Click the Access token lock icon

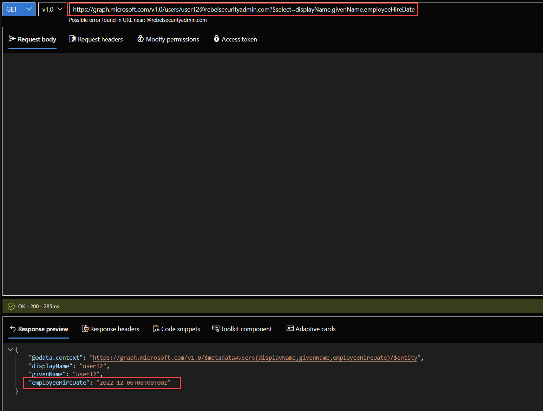[x=216, y=39]
